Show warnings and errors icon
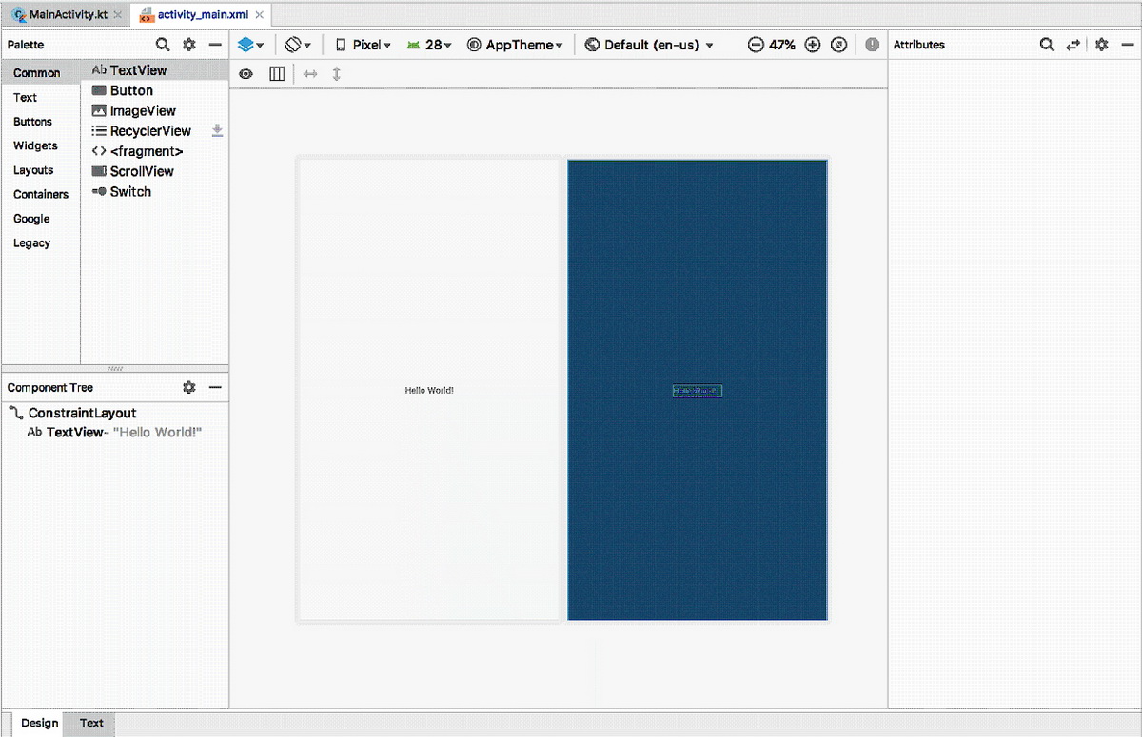The height and width of the screenshot is (737, 1142). [x=873, y=45]
